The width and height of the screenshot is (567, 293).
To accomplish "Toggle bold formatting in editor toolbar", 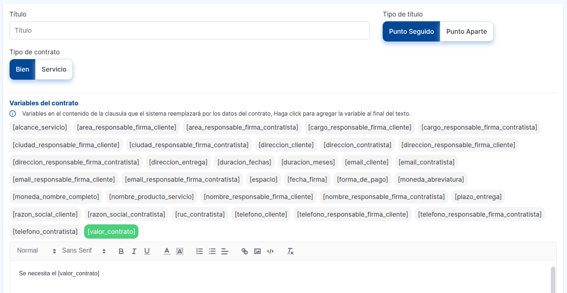I will pyautogui.click(x=121, y=252).
